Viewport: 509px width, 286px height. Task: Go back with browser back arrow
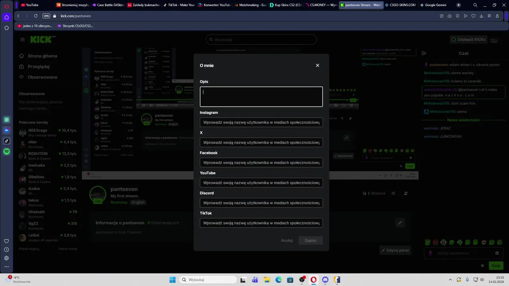[x=18, y=16]
